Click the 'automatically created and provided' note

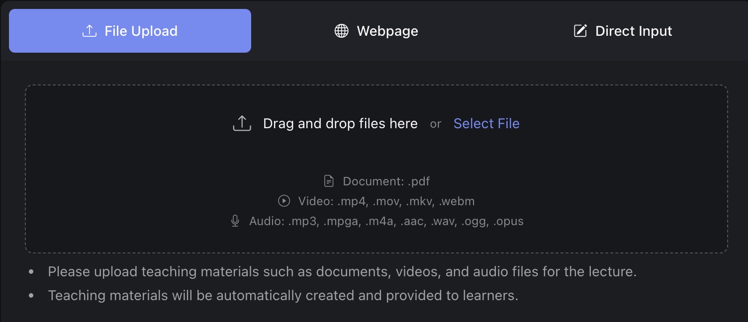[283, 296]
